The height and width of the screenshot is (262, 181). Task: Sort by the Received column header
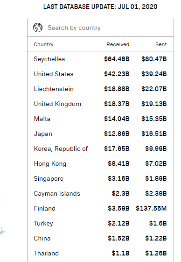[118, 44]
